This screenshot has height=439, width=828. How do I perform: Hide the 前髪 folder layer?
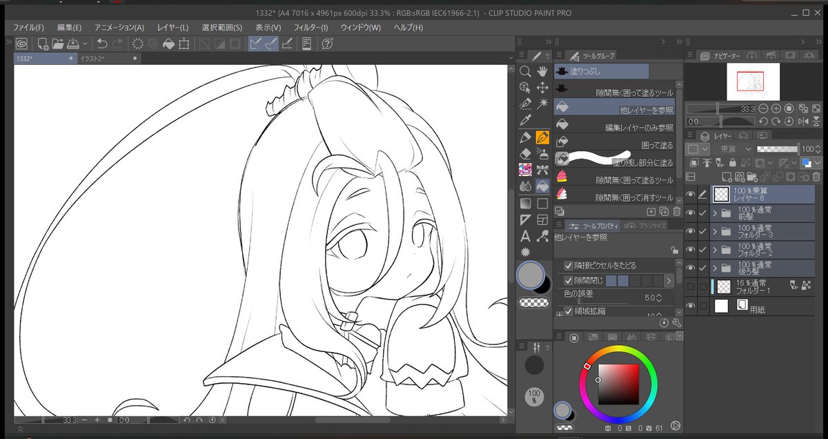(x=690, y=213)
